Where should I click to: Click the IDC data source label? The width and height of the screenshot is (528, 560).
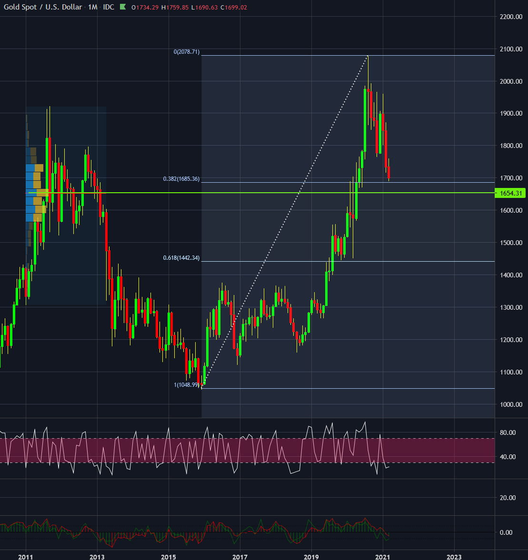tap(109, 7)
